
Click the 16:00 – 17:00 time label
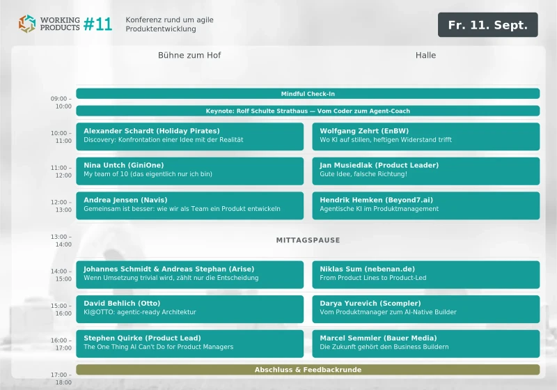[x=61, y=344]
